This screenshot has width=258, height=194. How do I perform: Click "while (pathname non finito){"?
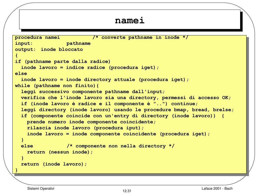pos(57,86)
